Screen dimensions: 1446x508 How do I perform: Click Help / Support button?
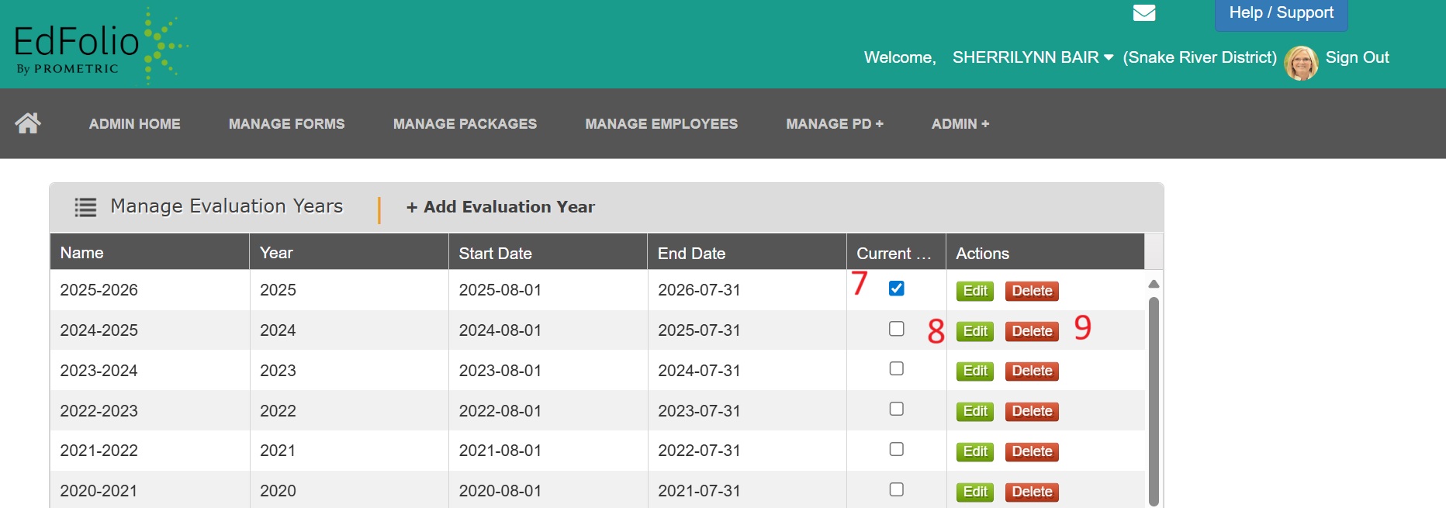coord(1282,14)
